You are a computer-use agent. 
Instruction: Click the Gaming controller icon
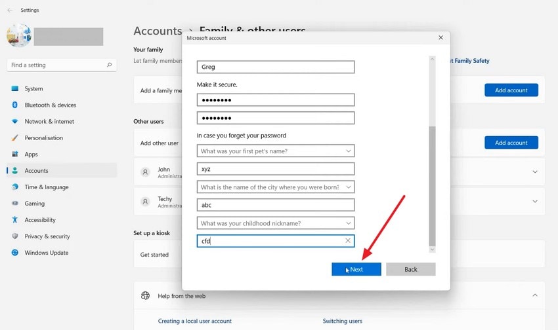point(14,204)
